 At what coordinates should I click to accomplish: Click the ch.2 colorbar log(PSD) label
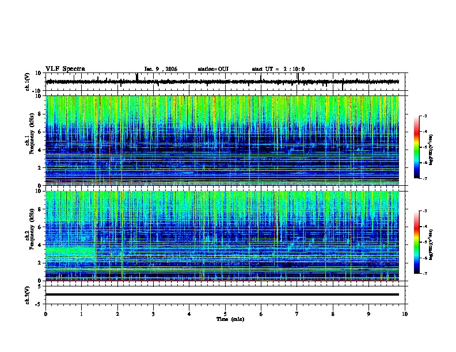click(x=431, y=244)
